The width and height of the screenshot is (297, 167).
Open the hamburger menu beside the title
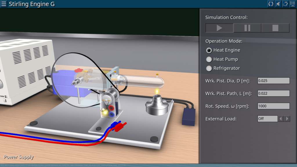point(4,4)
